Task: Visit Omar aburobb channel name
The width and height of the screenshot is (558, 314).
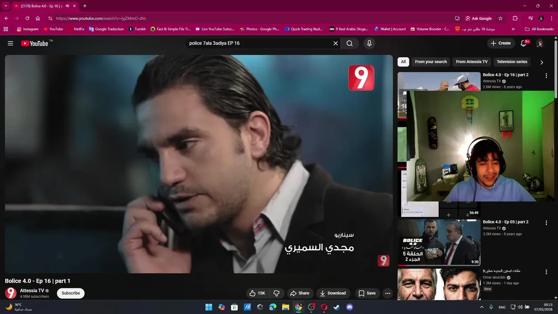Action: click(x=494, y=277)
